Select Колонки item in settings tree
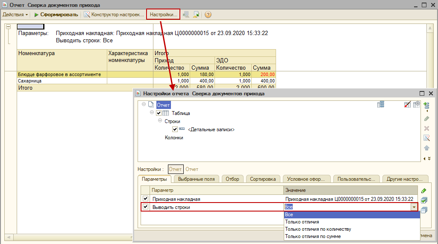438x244 pixels. click(174, 138)
